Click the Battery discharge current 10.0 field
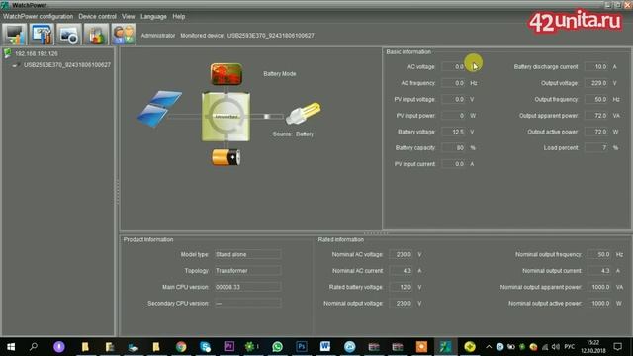Screen dimensions: 633x356 (596, 67)
